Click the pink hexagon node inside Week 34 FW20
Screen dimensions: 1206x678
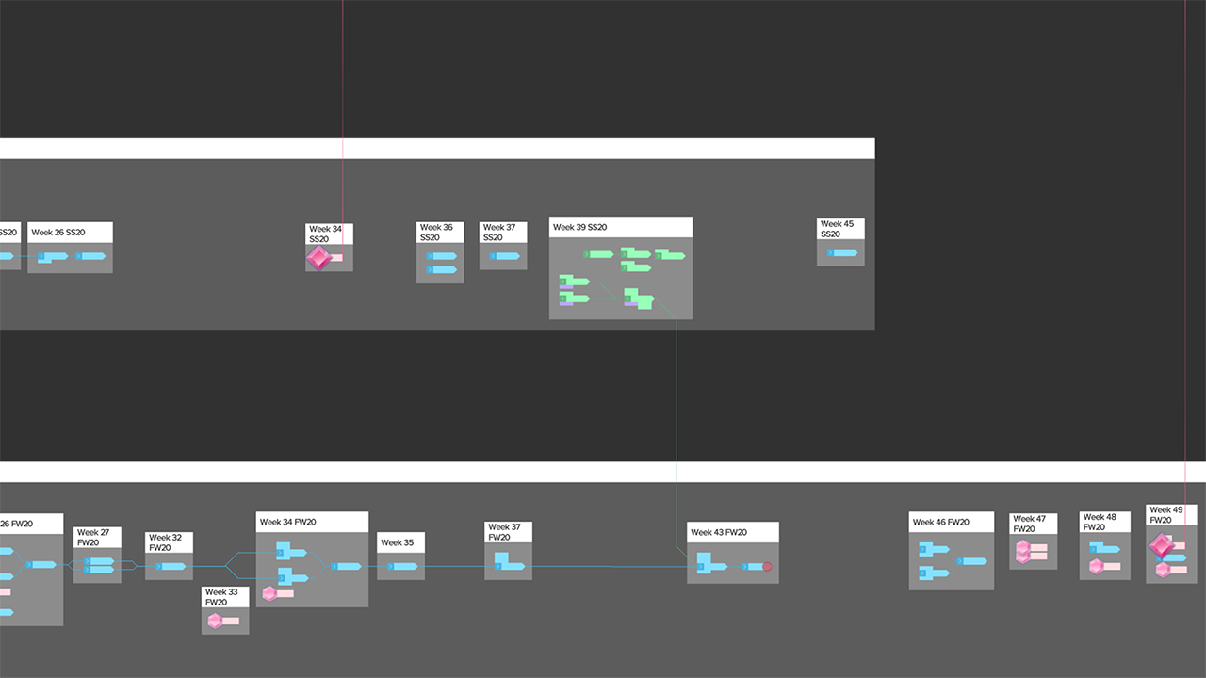pyautogui.click(x=269, y=593)
